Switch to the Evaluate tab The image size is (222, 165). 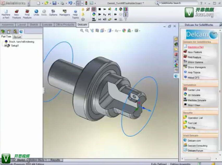click(47, 25)
